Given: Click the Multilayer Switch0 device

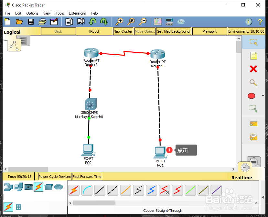Looking at the screenshot, I should coord(91,104).
